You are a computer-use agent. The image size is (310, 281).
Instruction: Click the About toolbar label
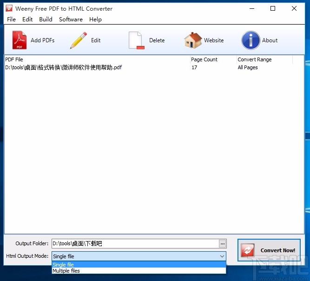[270, 40]
